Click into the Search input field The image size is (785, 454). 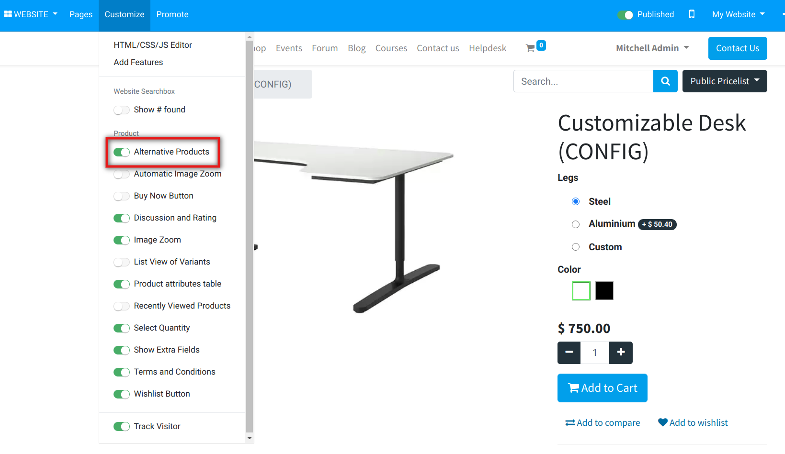click(583, 81)
